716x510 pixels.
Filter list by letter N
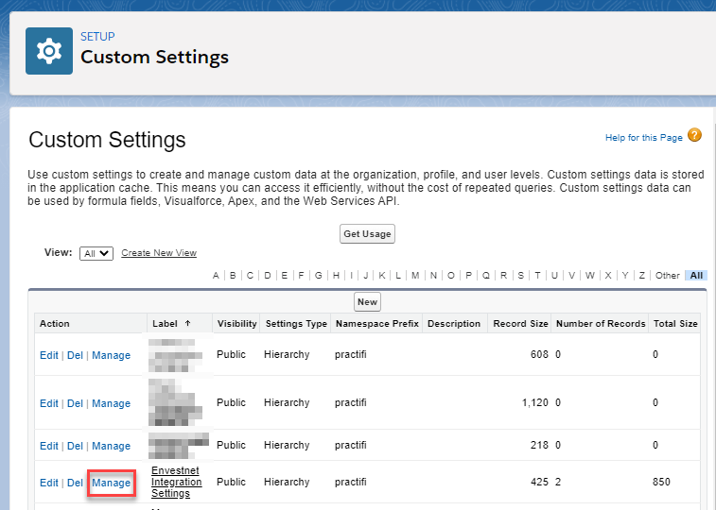click(433, 275)
